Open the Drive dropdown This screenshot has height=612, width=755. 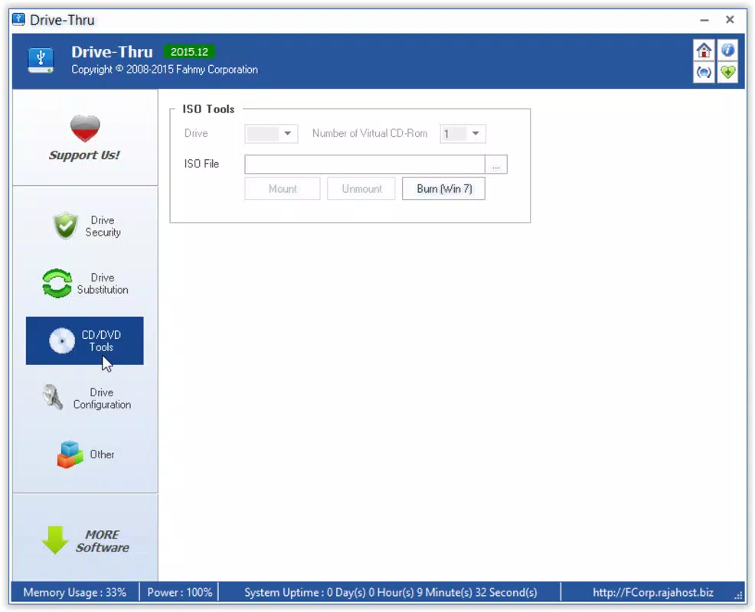click(271, 134)
